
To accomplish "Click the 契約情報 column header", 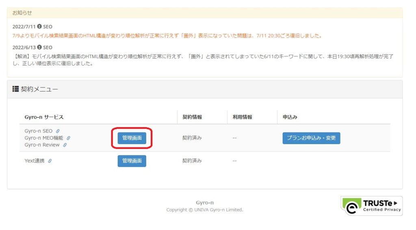I will coord(192,117).
